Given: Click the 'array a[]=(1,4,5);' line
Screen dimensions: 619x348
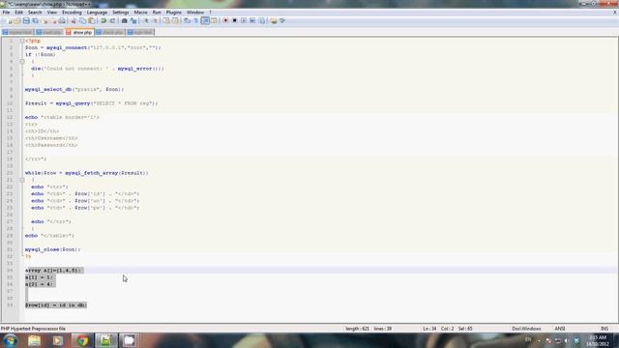Looking at the screenshot, I should click(54, 271).
